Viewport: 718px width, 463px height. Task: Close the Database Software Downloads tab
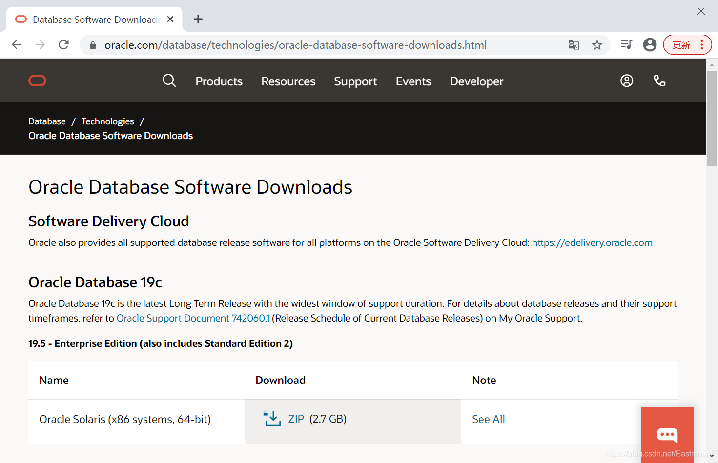click(x=170, y=20)
